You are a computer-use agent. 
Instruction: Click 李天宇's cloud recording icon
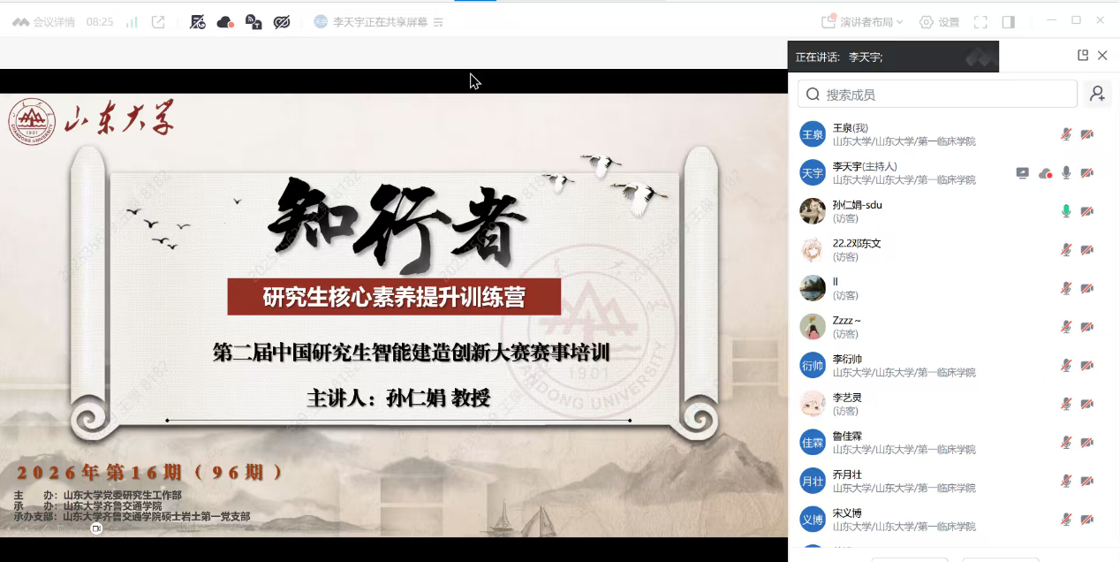pyautogui.click(x=1045, y=173)
